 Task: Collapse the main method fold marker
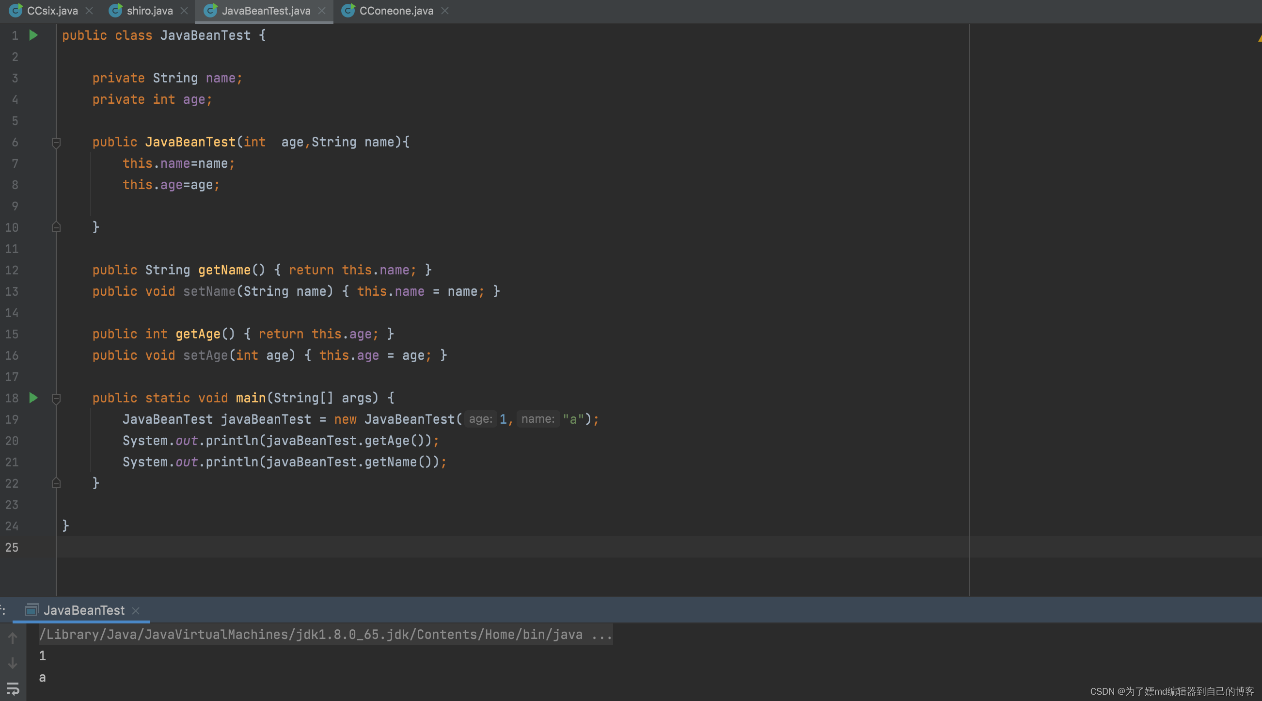tap(56, 398)
